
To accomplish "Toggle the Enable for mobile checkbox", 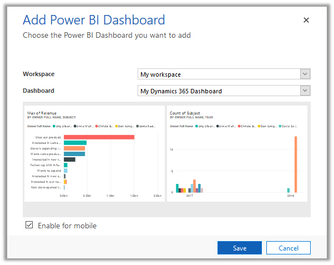I will coord(29,226).
